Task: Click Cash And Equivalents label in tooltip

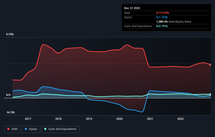Action: click(138, 26)
